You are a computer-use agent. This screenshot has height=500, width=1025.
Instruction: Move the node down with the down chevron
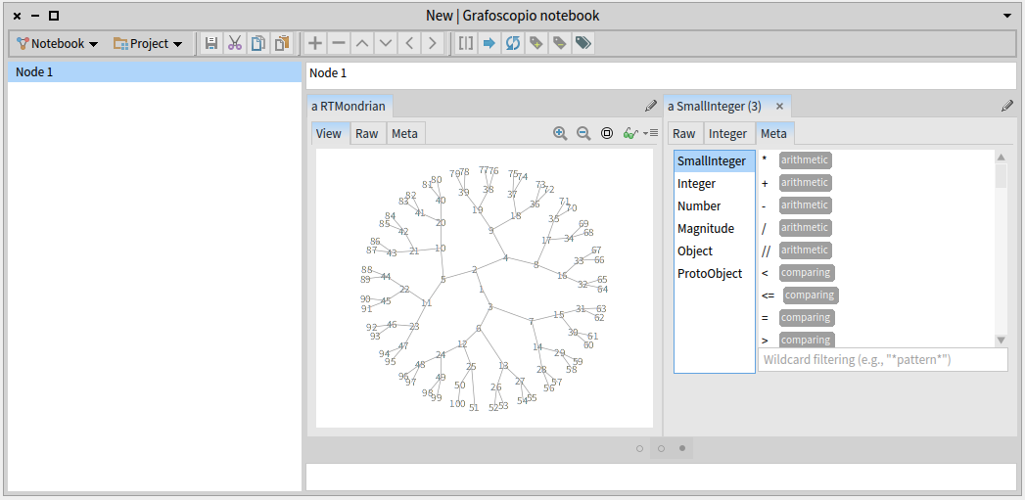[386, 44]
